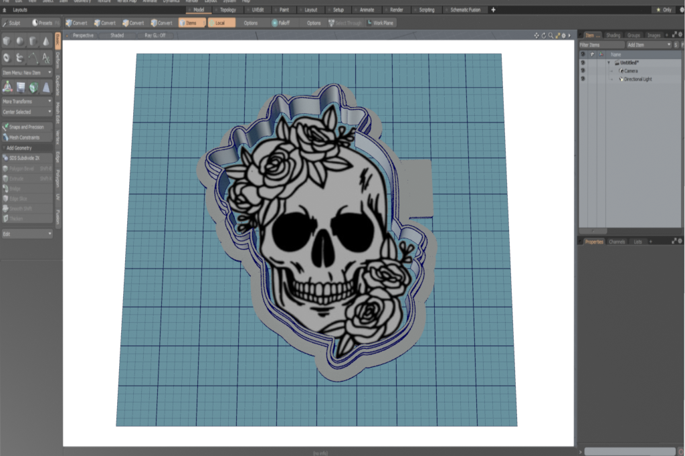Open the More Transforms dropdown
The width and height of the screenshot is (685, 456).
tap(27, 101)
